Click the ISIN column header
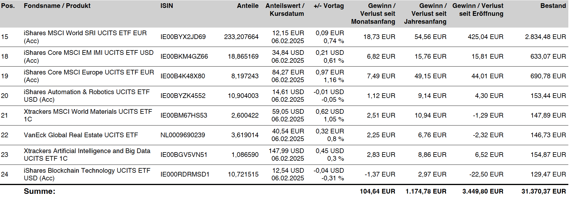The image size is (588, 200). [166, 6]
